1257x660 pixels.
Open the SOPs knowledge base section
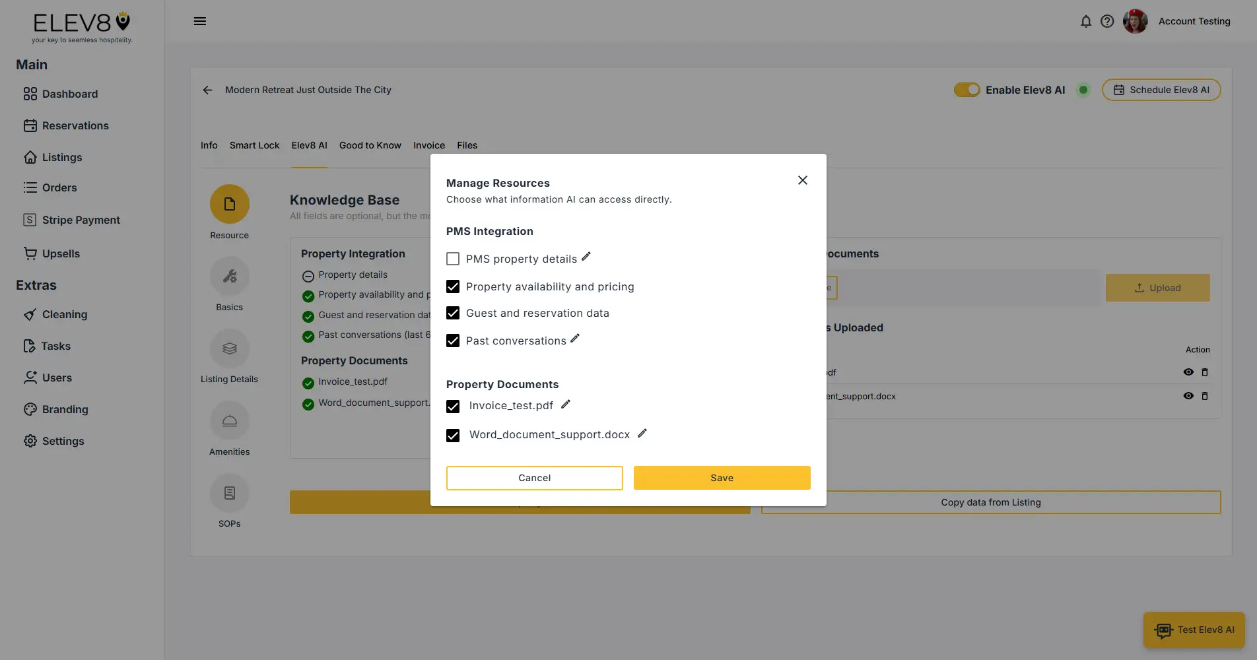229,492
